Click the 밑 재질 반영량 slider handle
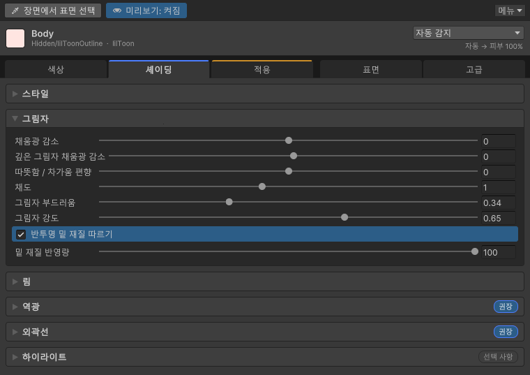The image size is (530, 375). (x=475, y=251)
